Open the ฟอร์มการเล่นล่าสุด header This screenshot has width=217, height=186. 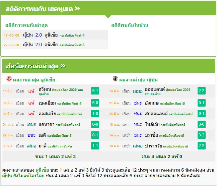click(x=108, y=66)
